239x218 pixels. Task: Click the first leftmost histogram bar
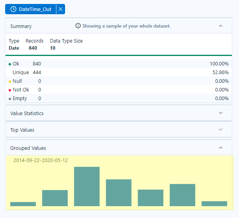coord(23,204)
